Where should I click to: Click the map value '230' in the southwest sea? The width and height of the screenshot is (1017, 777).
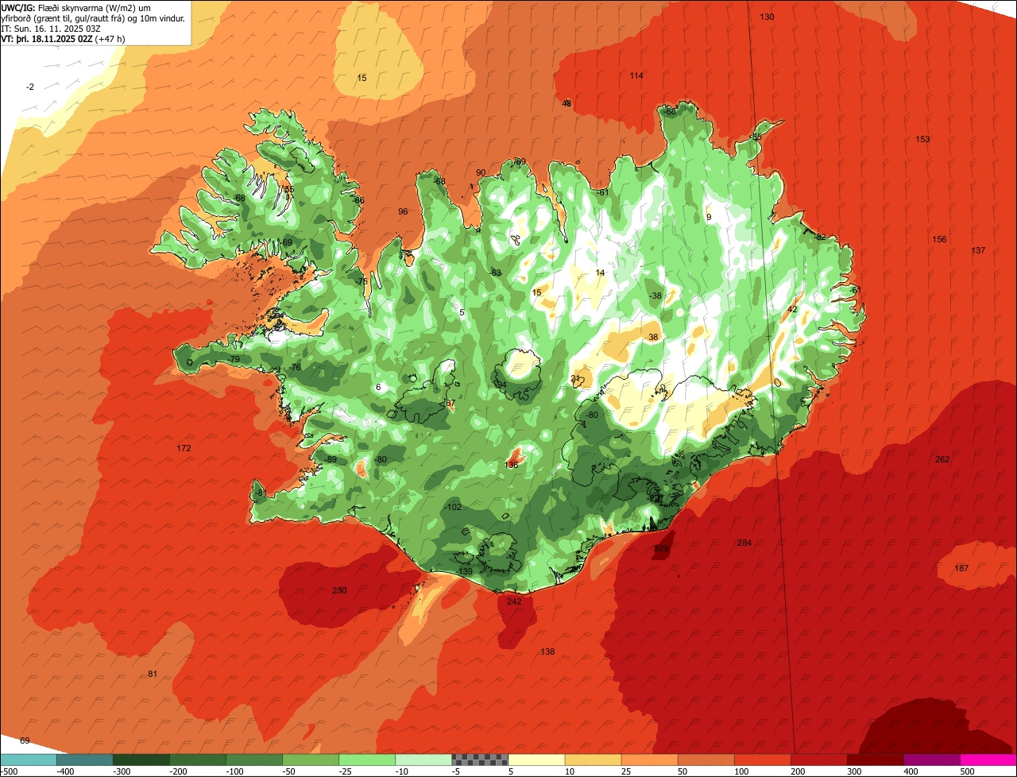[x=339, y=590]
